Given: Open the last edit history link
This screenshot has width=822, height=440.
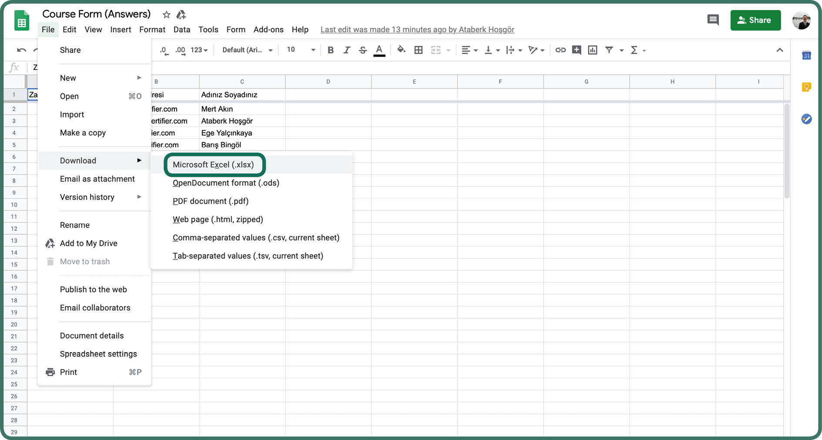Looking at the screenshot, I should [417, 30].
